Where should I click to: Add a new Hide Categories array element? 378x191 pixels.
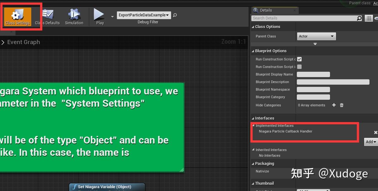tap(334, 105)
